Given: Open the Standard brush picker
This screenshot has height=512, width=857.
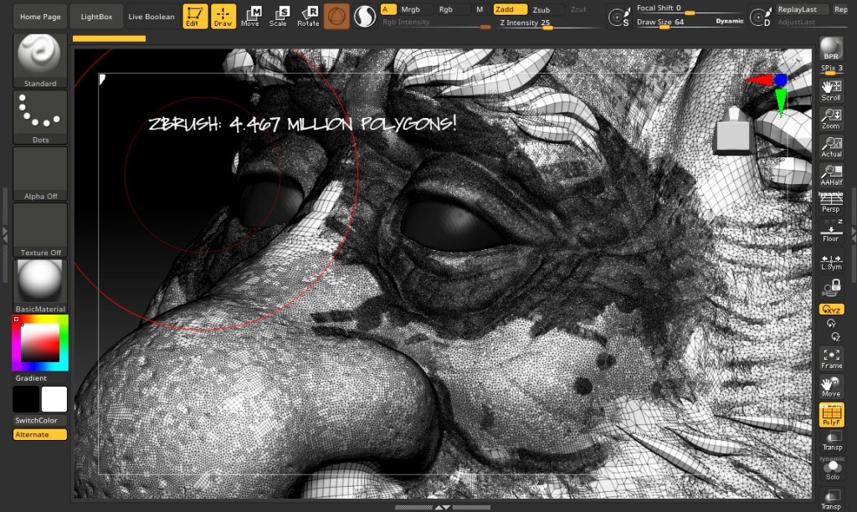Looking at the screenshot, I should pos(40,59).
